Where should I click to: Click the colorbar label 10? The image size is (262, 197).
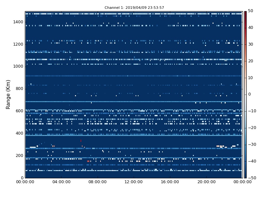[251, 78]
